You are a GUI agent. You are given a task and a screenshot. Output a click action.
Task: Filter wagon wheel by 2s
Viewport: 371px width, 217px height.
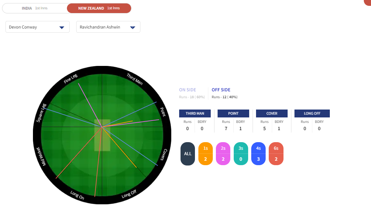point(223,154)
